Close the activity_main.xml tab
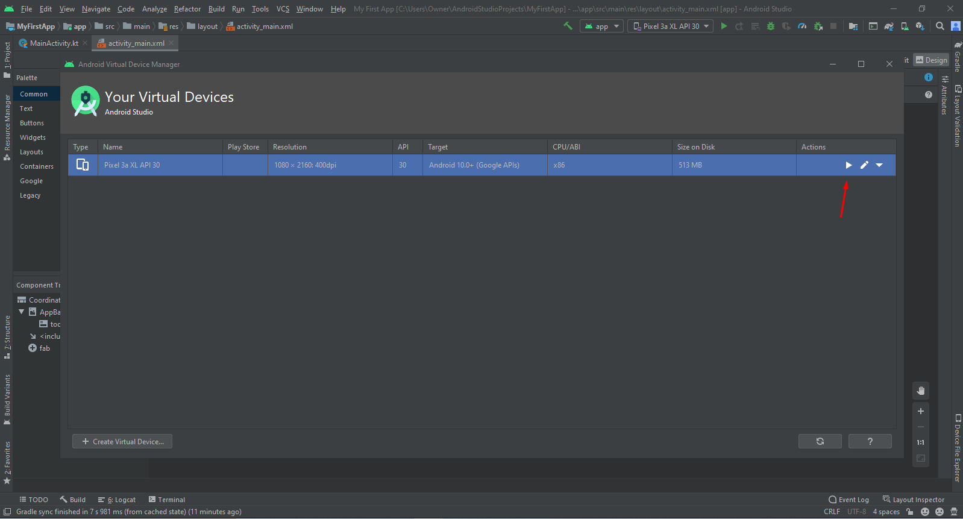Image resolution: width=963 pixels, height=519 pixels. (171, 43)
